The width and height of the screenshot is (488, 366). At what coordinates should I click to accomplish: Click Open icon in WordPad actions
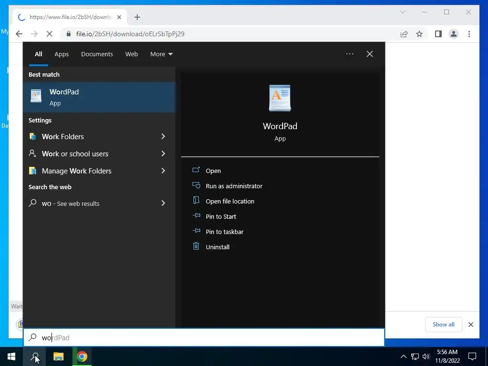pos(196,170)
